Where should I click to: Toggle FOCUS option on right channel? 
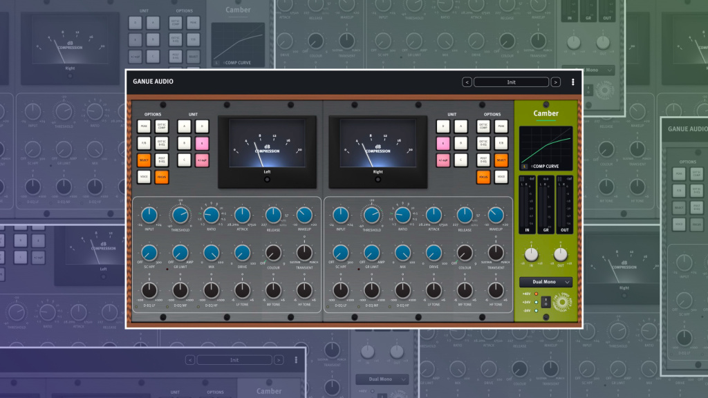[x=483, y=177]
